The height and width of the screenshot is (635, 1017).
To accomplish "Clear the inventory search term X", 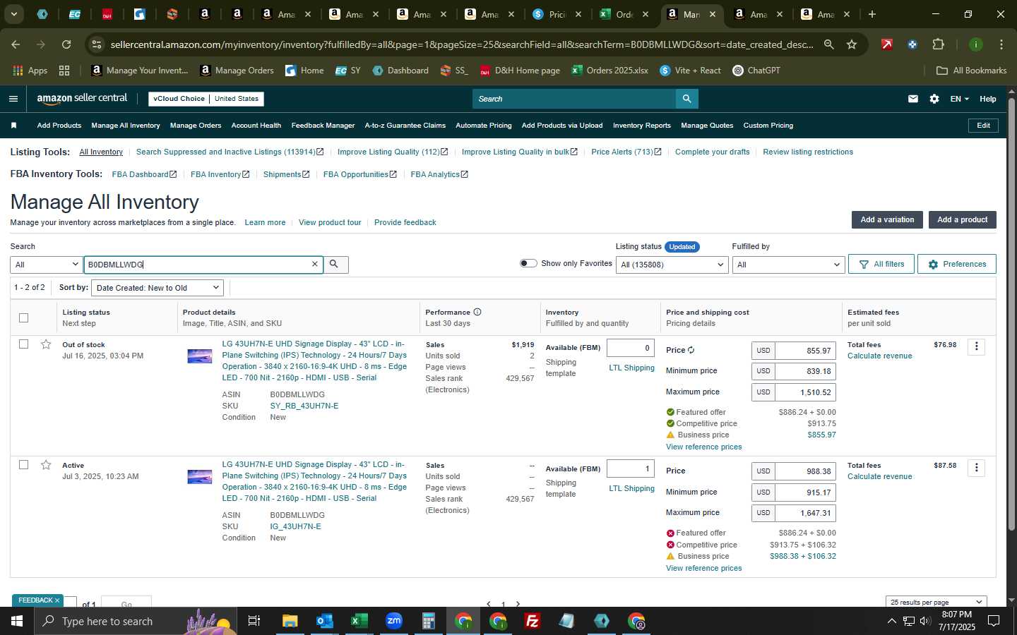I will click(x=315, y=264).
